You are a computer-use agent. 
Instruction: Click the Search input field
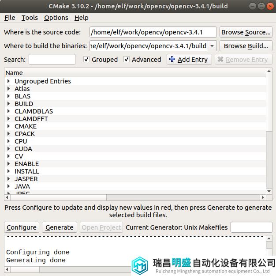coord(52,60)
